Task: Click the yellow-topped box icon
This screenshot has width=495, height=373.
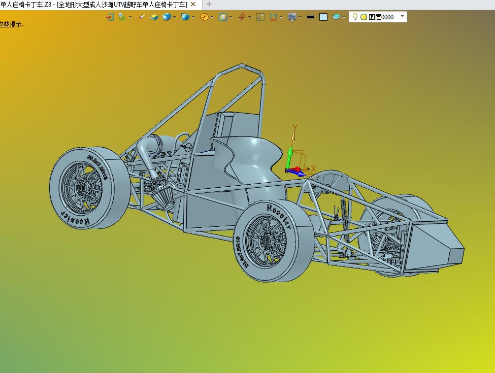Action: pyautogui.click(x=154, y=17)
